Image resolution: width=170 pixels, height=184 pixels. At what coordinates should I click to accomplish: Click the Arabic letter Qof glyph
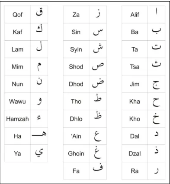(39, 12)
